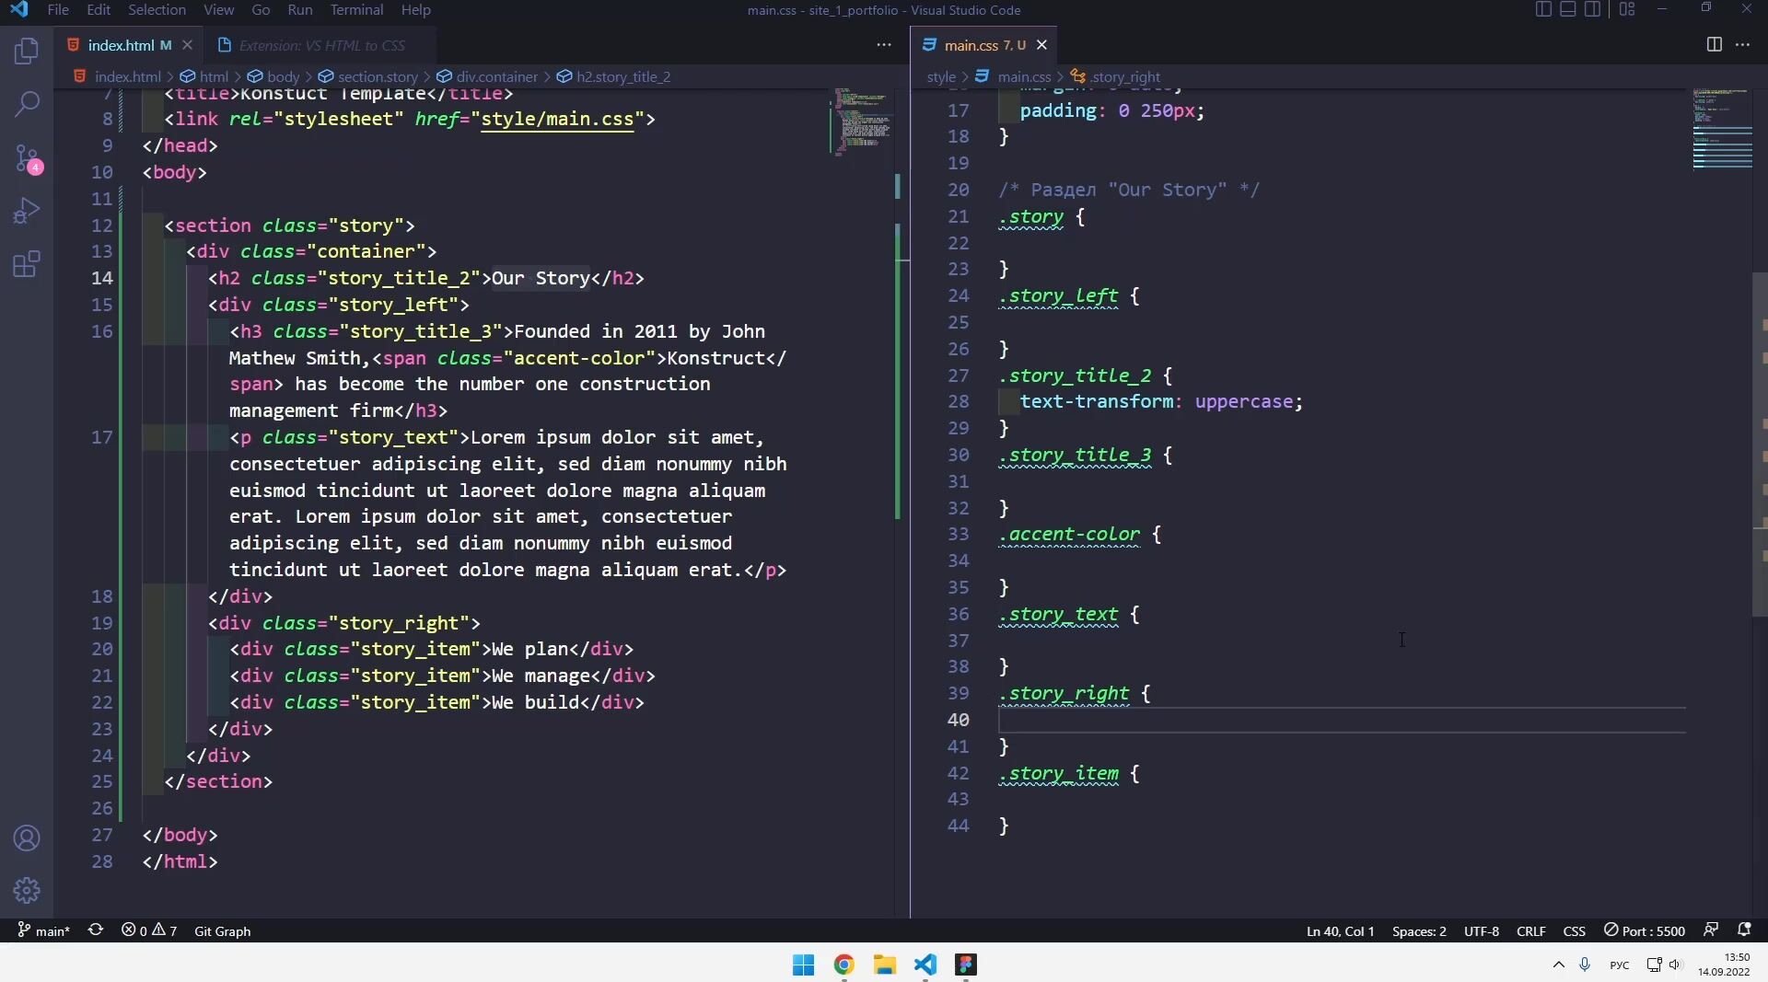Image resolution: width=1768 pixels, height=982 pixels.
Task: Open the Manage gear menu
Action: click(x=27, y=891)
